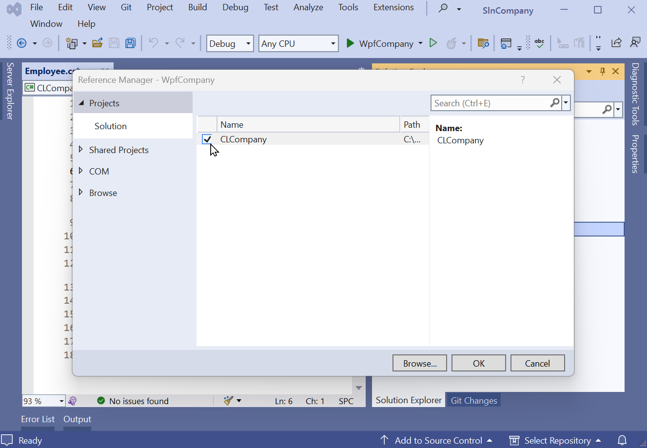Click the Navigate Backward arrow icon

pos(21,43)
